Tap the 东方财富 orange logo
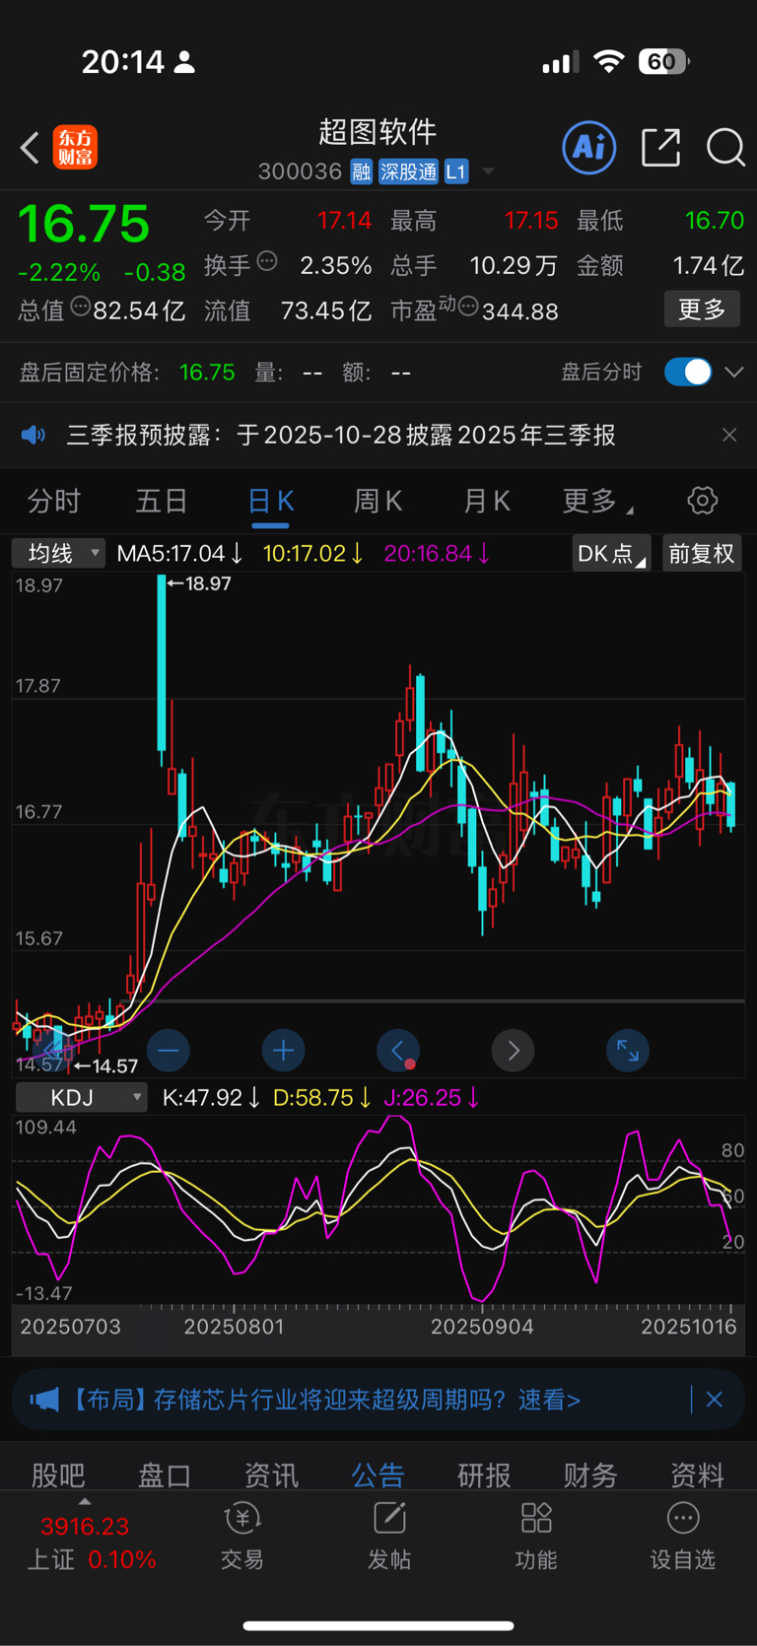The width and height of the screenshot is (757, 1646). 75,148
